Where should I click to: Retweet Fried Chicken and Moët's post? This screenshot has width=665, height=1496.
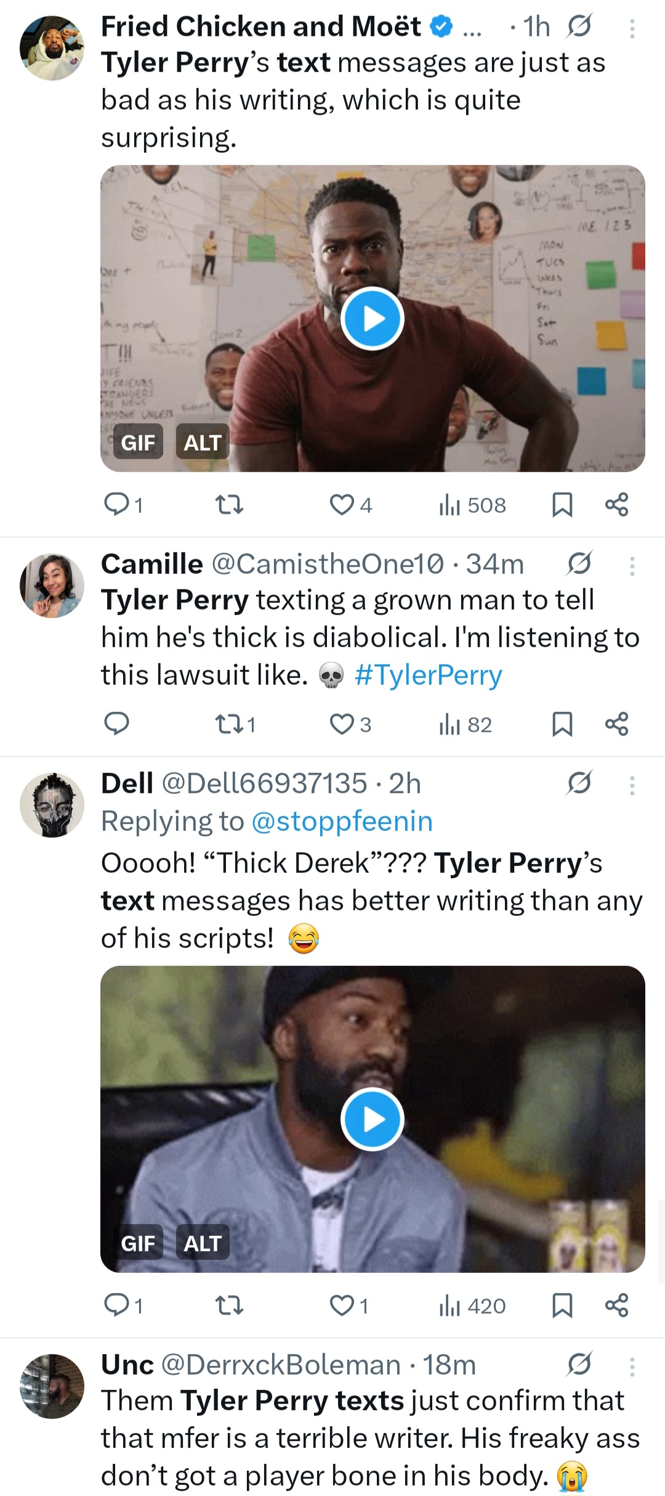point(229,505)
